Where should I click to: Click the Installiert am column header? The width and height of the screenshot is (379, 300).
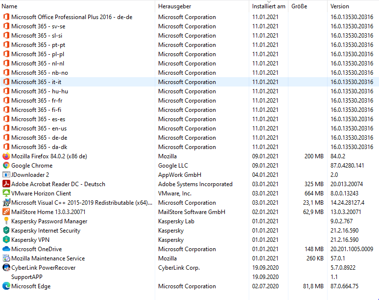click(x=268, y=6)
